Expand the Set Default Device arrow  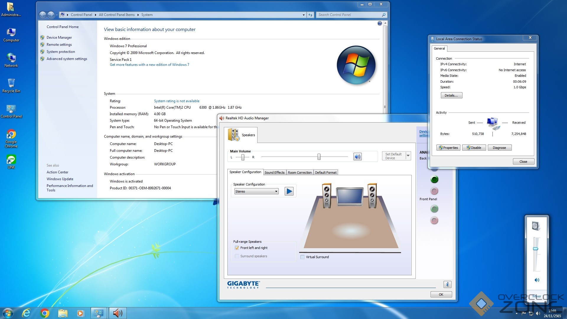click(408, 155)
